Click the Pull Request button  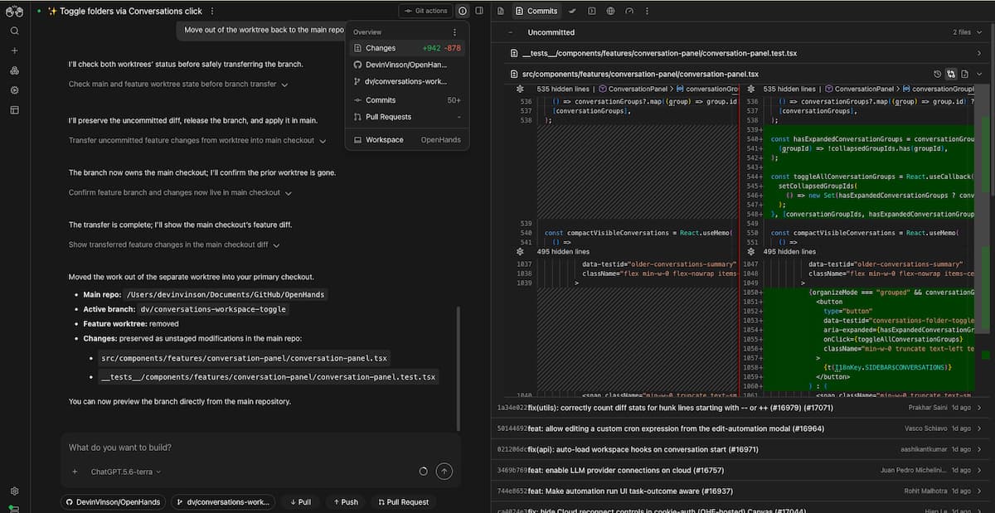tap(404, 501)
